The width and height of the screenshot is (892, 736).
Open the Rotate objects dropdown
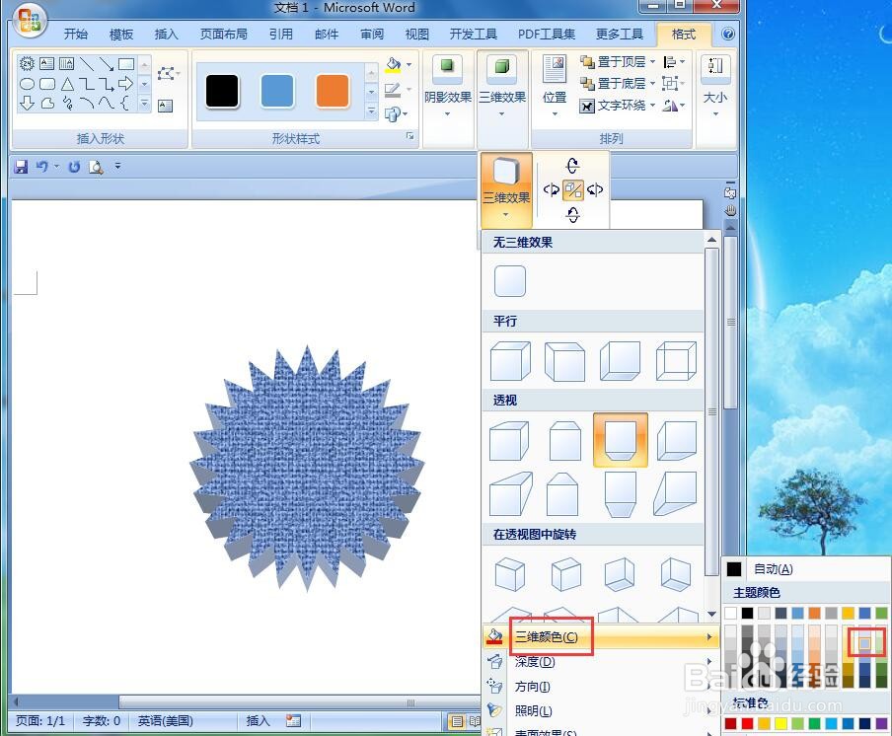point(674,106)
